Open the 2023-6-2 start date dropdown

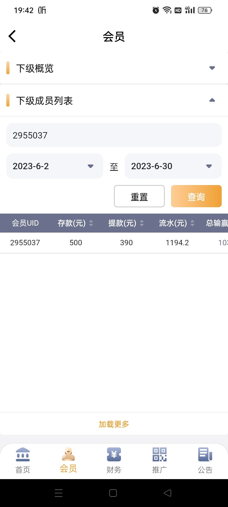coord(54,166)
